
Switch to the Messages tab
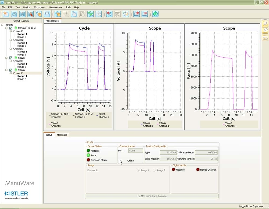tap(62, 135)
